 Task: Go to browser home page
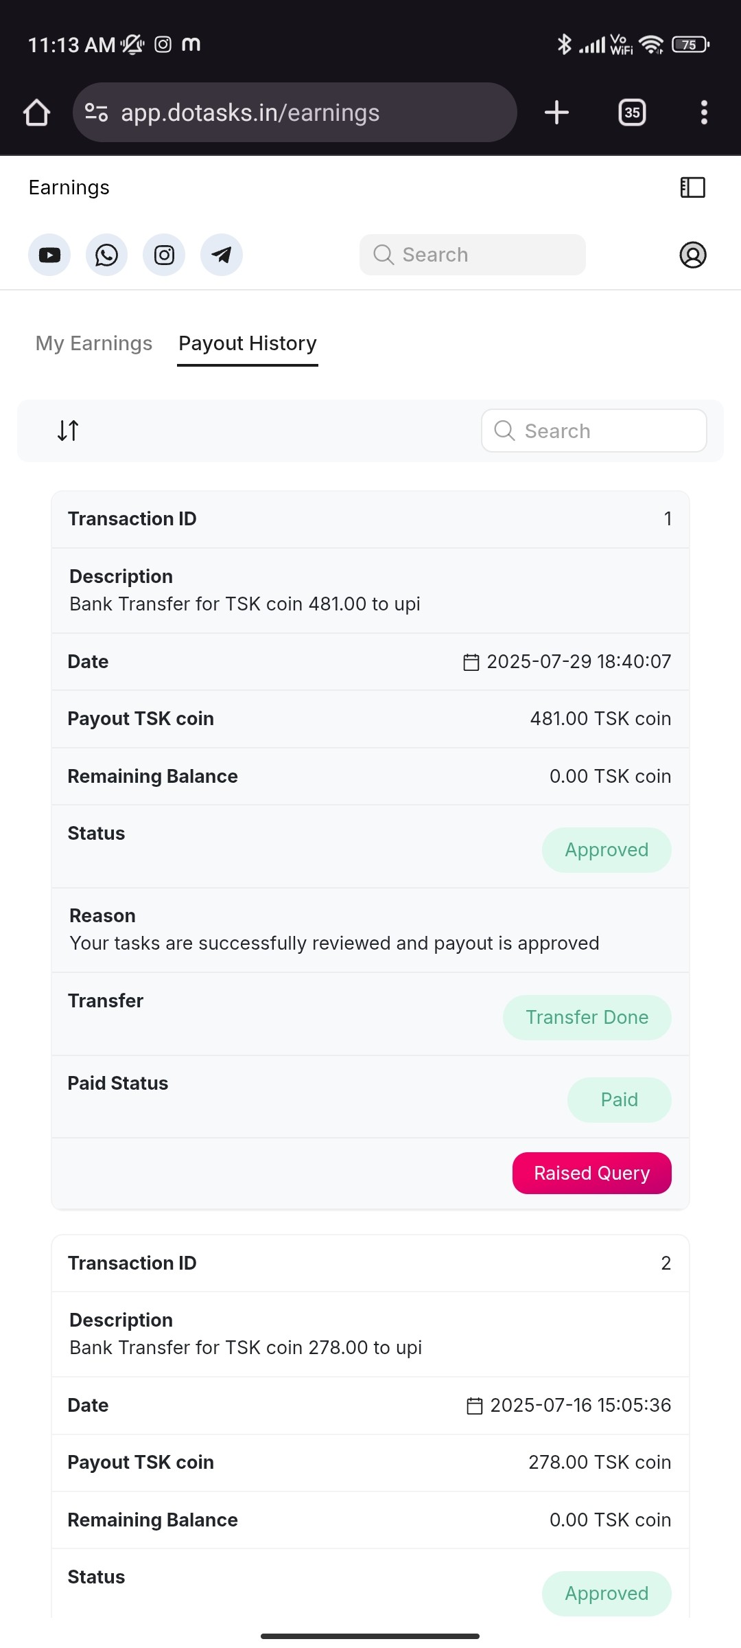tap(37, 113)
